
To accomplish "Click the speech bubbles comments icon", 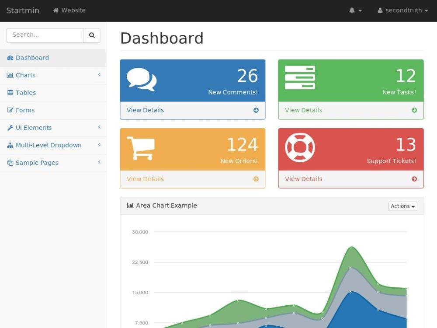I will (x=142, y=79).
